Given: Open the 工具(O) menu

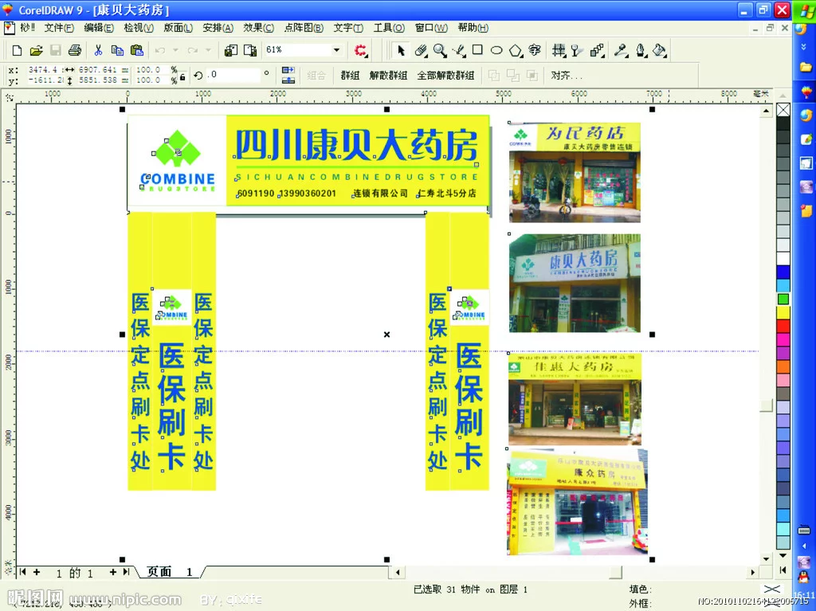Looking at the screenshot, I should (389, 28).
